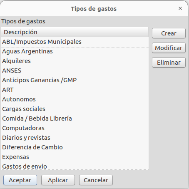Pick the Computadoras expense type
189x189 pixels.
tap(75, 128)
